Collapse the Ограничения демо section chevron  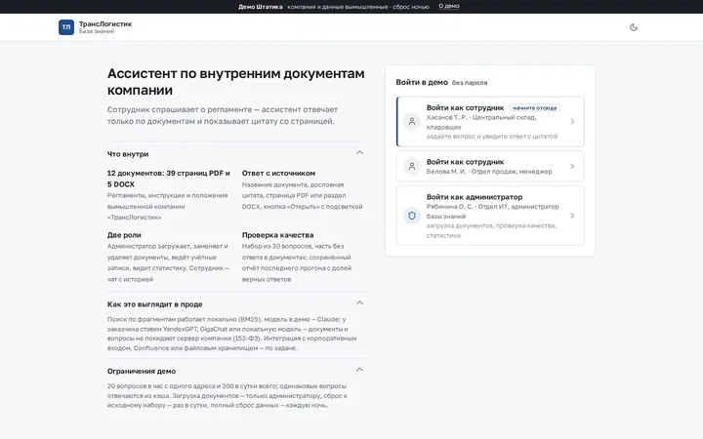pos(359,370)
